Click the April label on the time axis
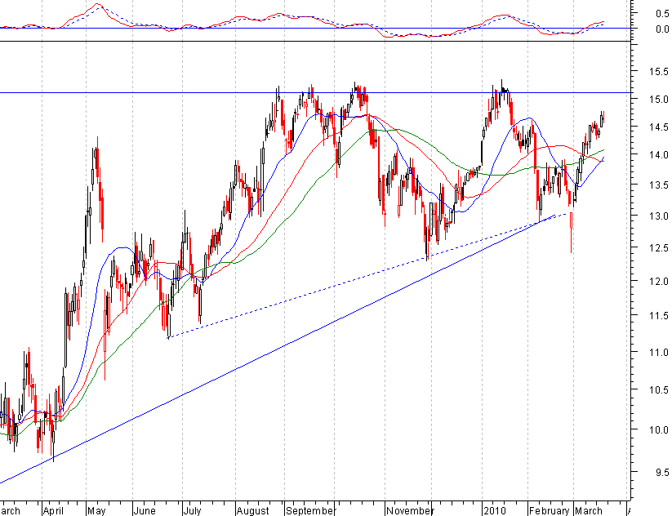Image resolution: width=672 pixels, height=516 pixels. 54,510
